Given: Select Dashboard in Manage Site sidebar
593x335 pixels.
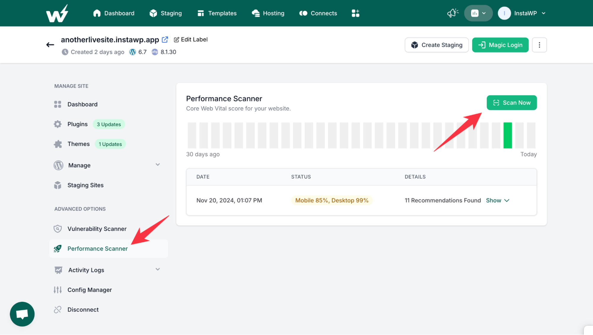Looking at the screenshot, I should click(x=109, y=104).
